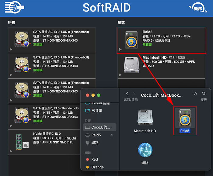Click the 網路 label under globe in Finder

(145, 163)
